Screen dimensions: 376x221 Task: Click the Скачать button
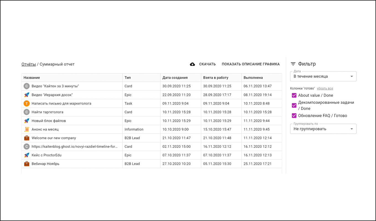(203, 64)
